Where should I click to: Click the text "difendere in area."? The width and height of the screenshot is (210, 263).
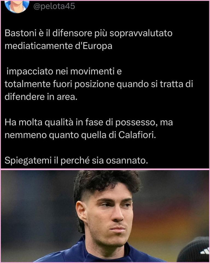(41, 97)
